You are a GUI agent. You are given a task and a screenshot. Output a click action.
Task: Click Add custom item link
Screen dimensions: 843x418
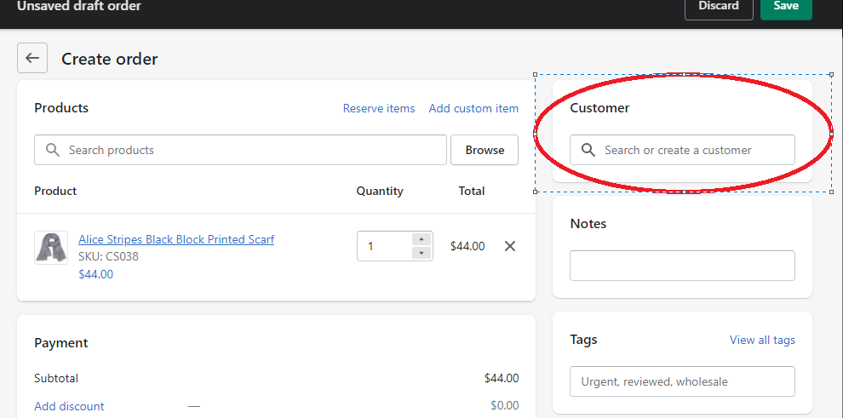pos(473,108)
